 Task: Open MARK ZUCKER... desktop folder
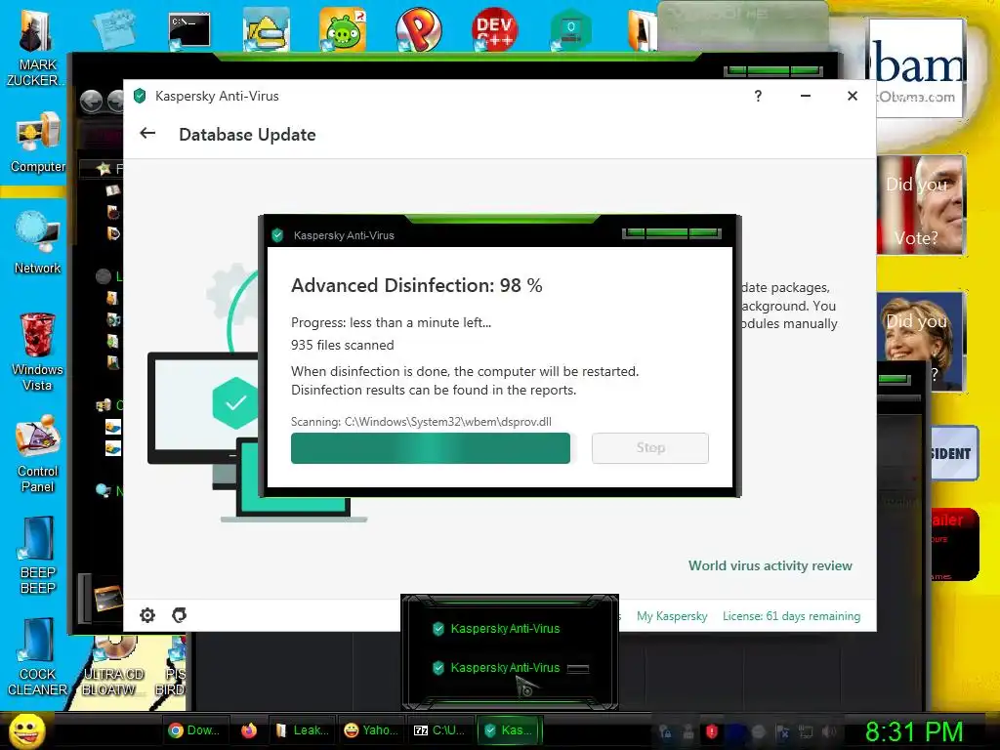36,50
